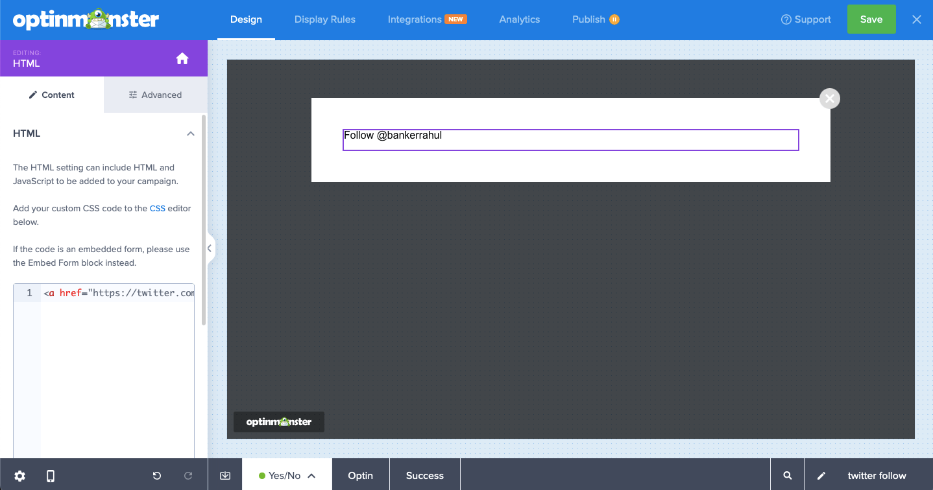Open Support help link

(806, 19)
